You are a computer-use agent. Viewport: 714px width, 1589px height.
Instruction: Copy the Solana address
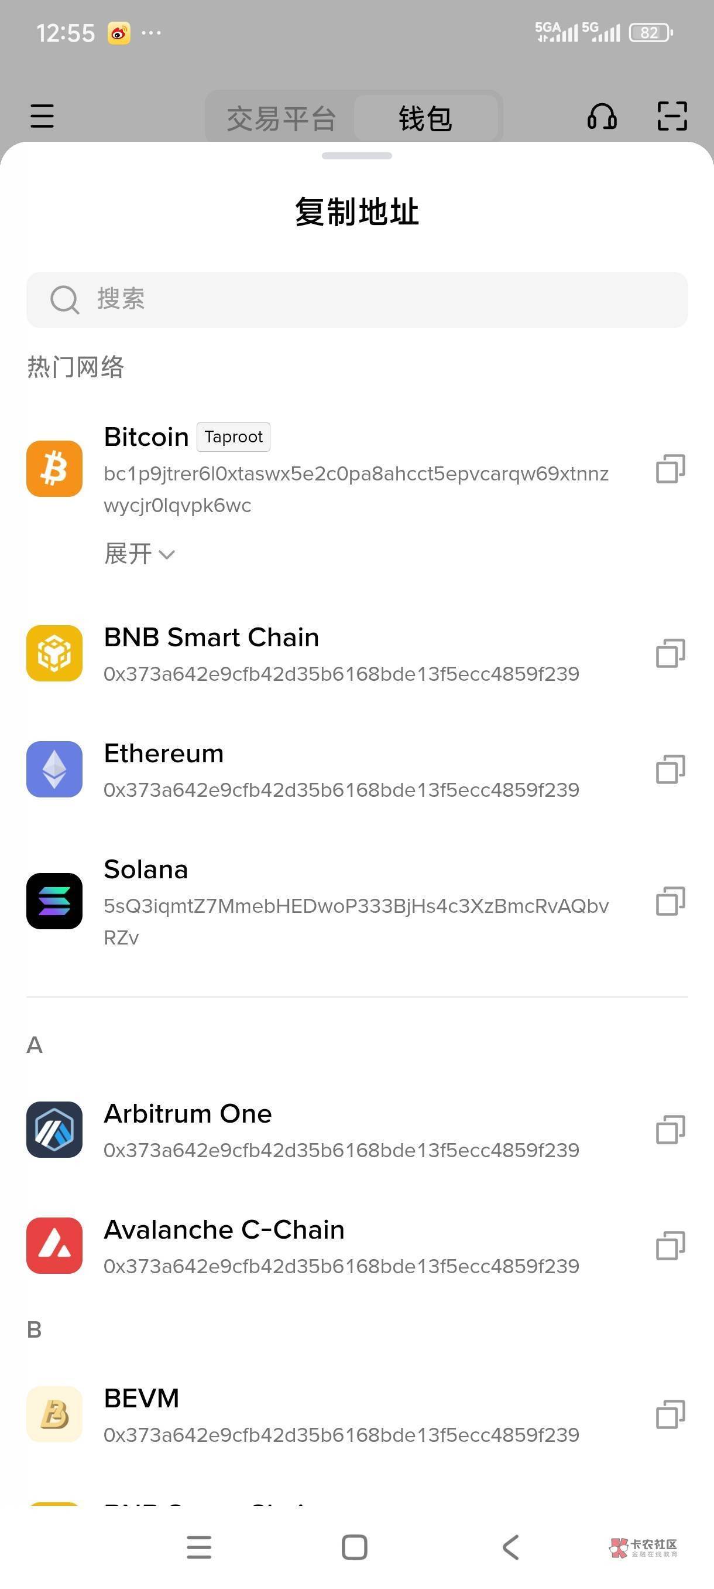click(x=670, y=901)
